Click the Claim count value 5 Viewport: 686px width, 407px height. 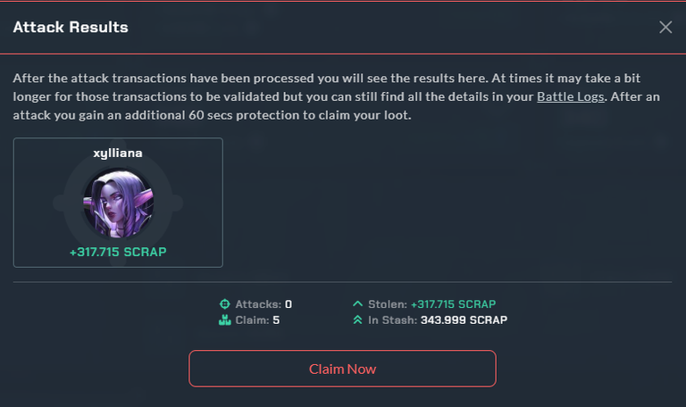tap(276, 320)
